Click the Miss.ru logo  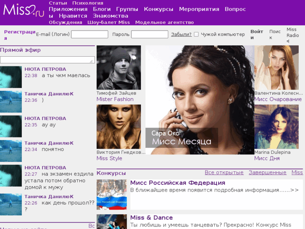click(23, 9)
